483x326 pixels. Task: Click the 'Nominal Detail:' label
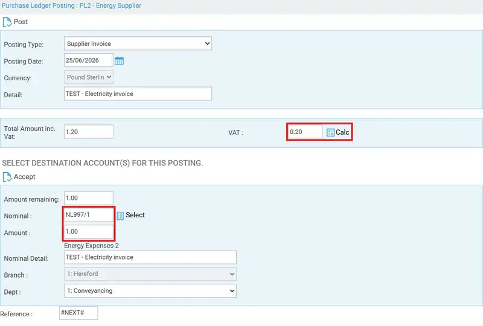click(x=26, y=258)
